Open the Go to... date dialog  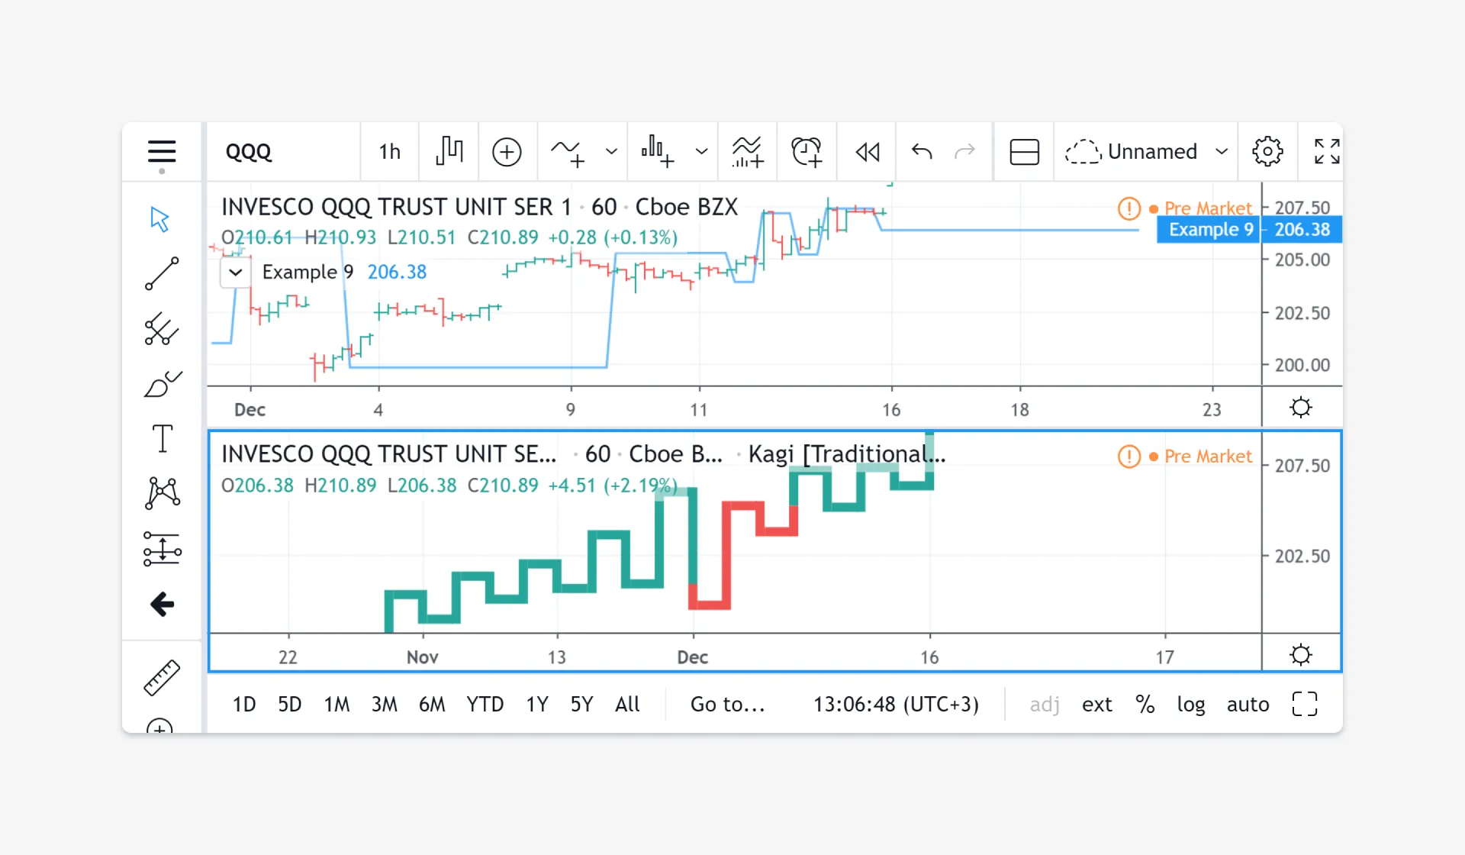(x=728, y=704)
